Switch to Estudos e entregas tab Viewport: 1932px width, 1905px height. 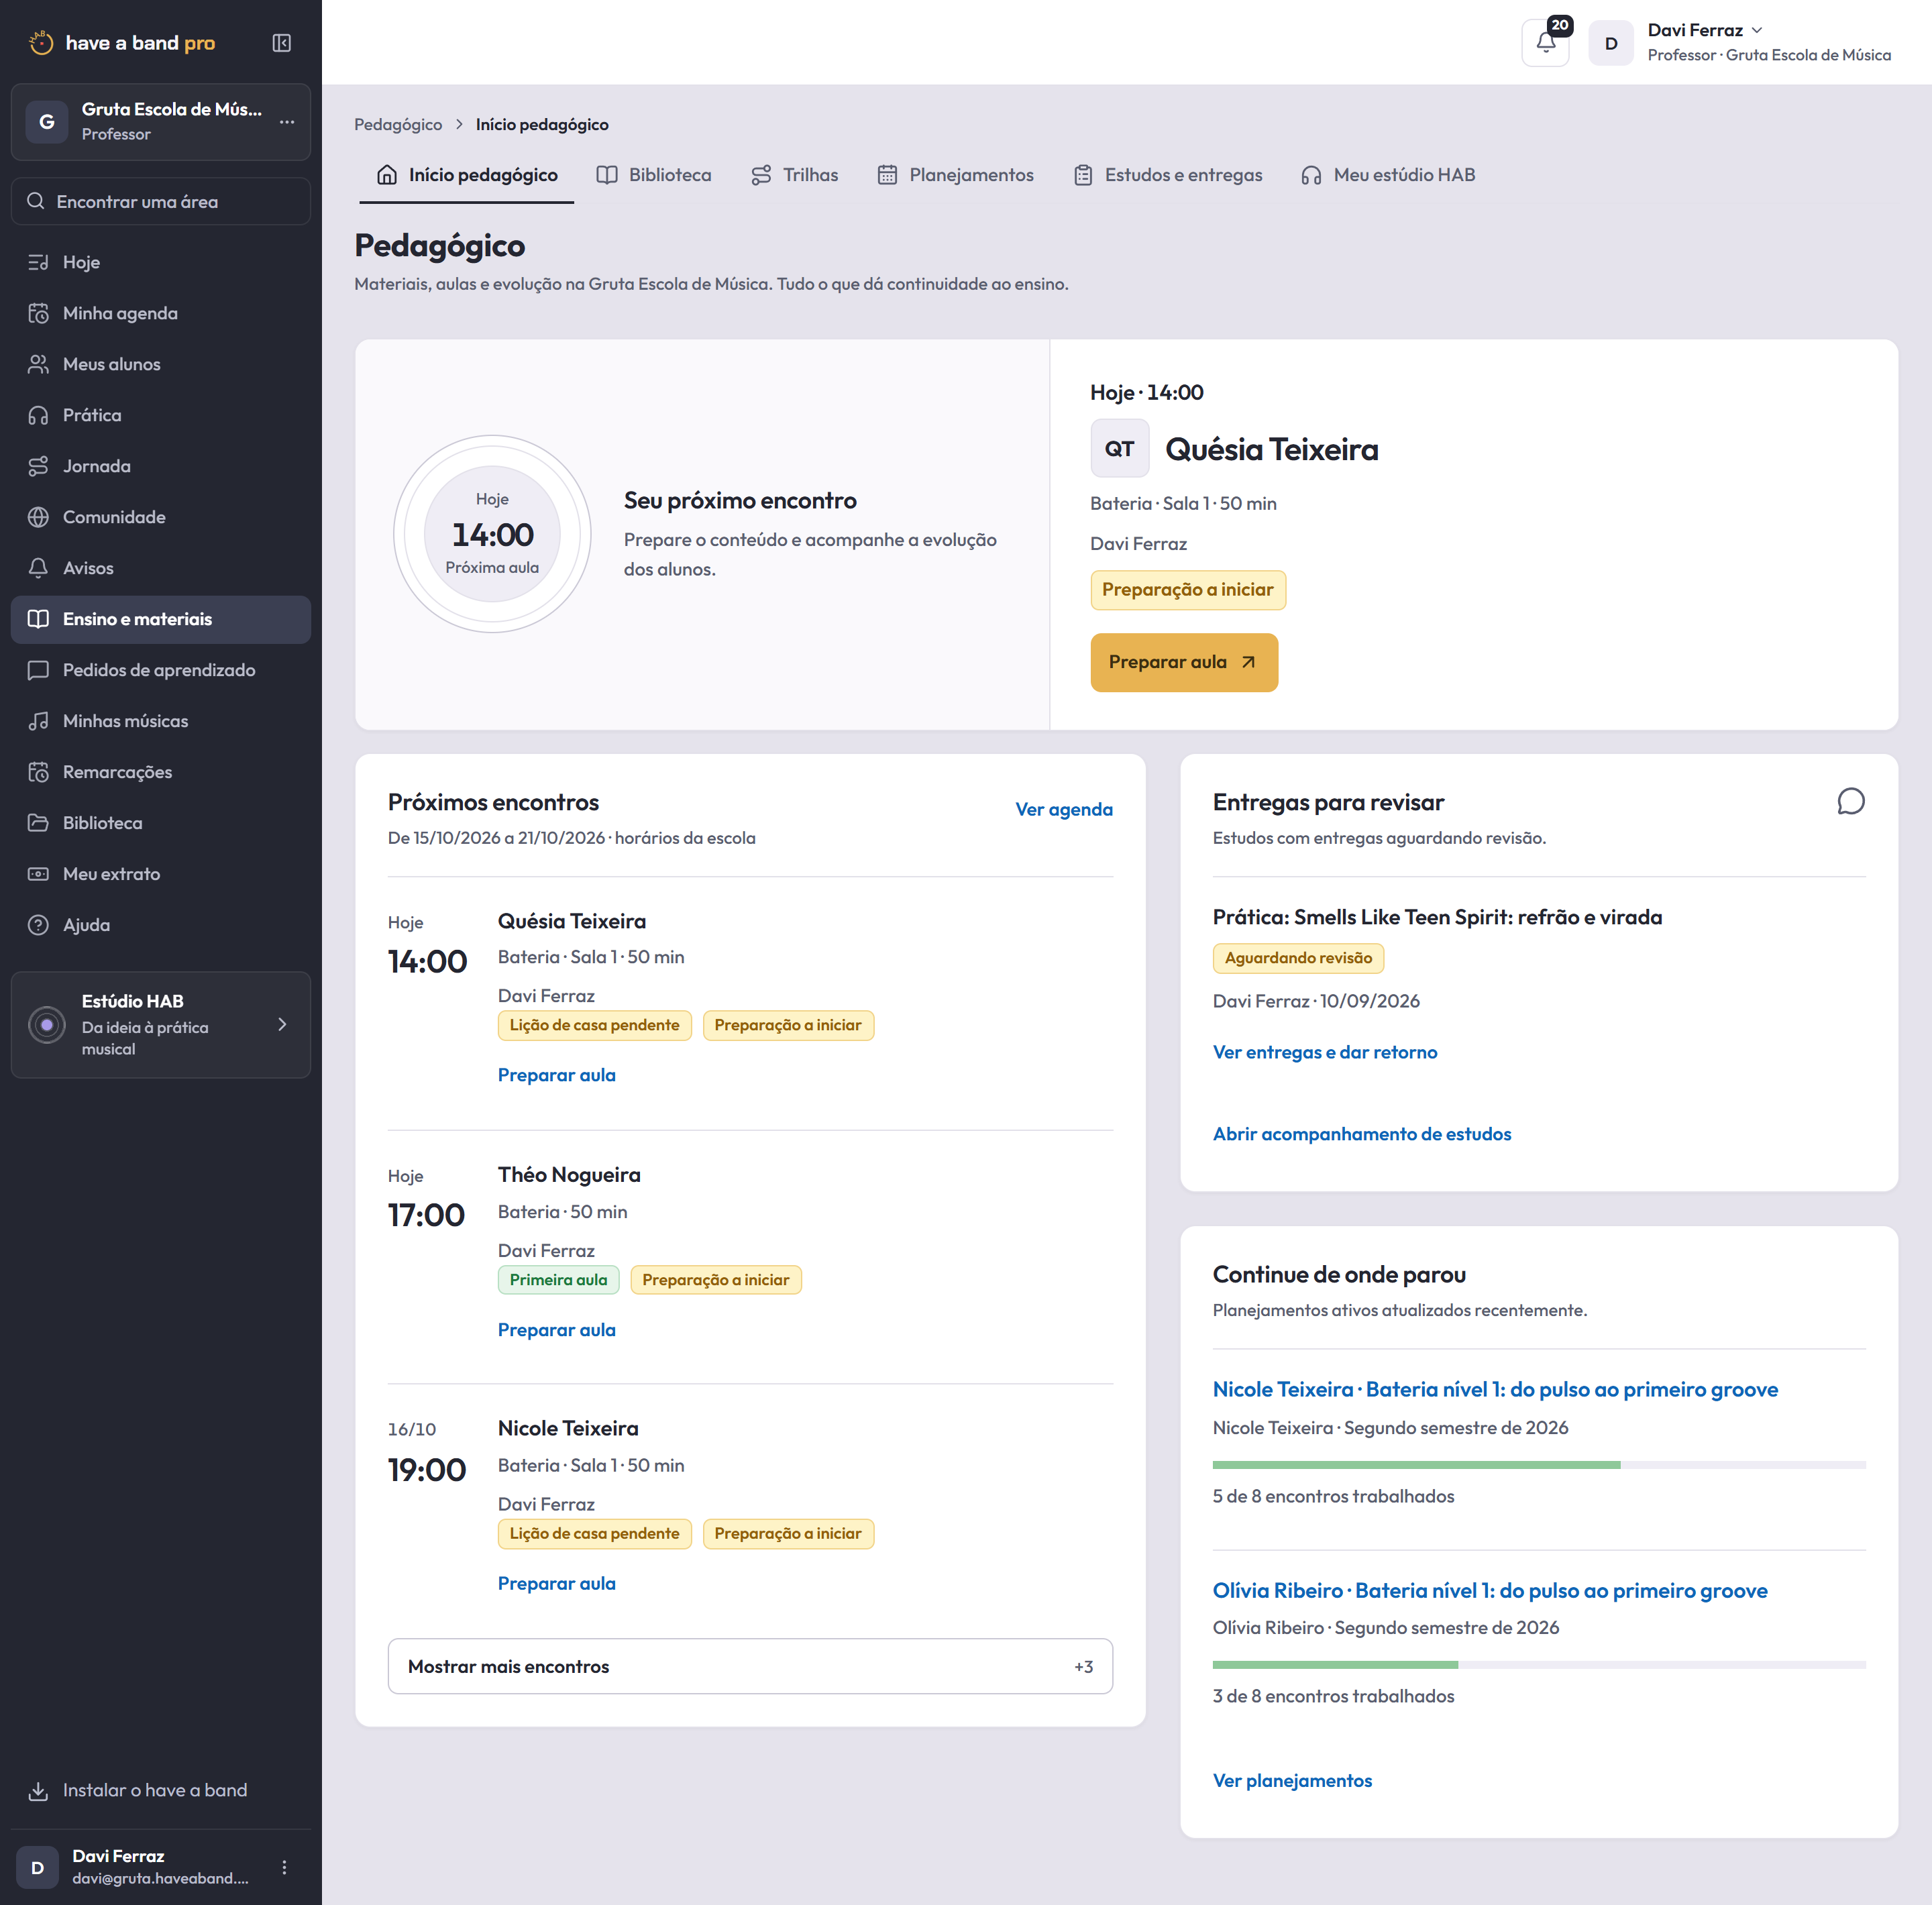(x=1168, y=175)
